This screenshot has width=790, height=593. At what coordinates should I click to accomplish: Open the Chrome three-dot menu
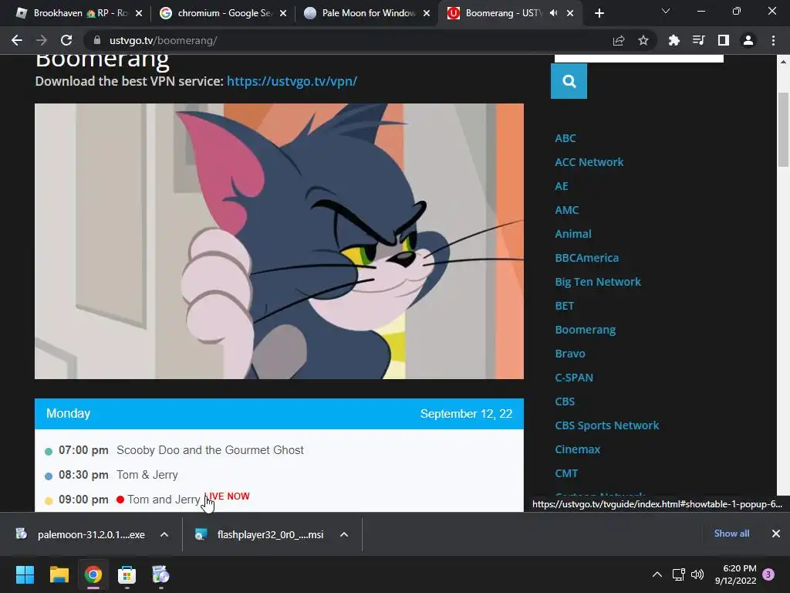point(773,40)
